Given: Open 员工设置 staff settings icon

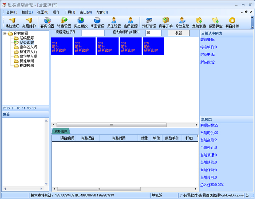Looking at the screenshot, I should (114, 23).
